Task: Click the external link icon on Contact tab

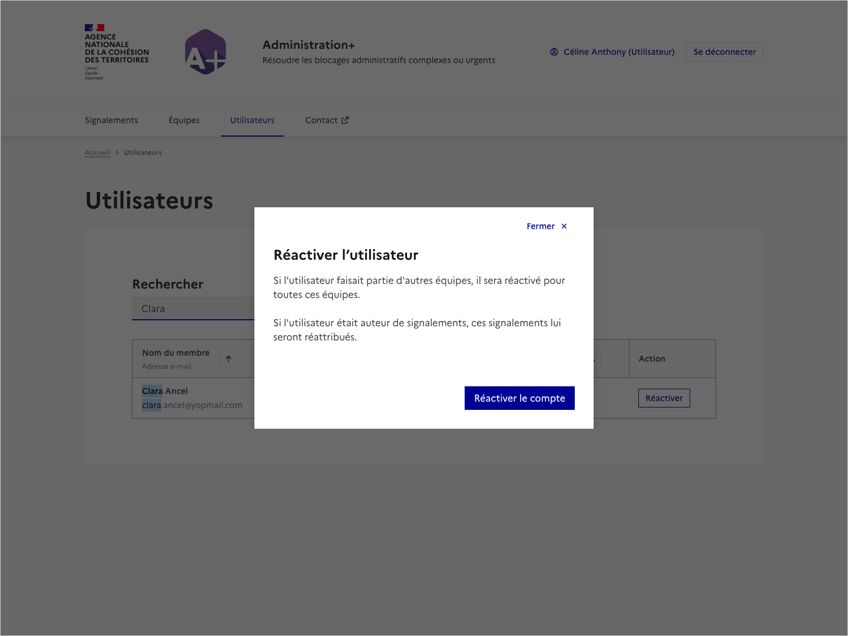Action: click(345, 120)
